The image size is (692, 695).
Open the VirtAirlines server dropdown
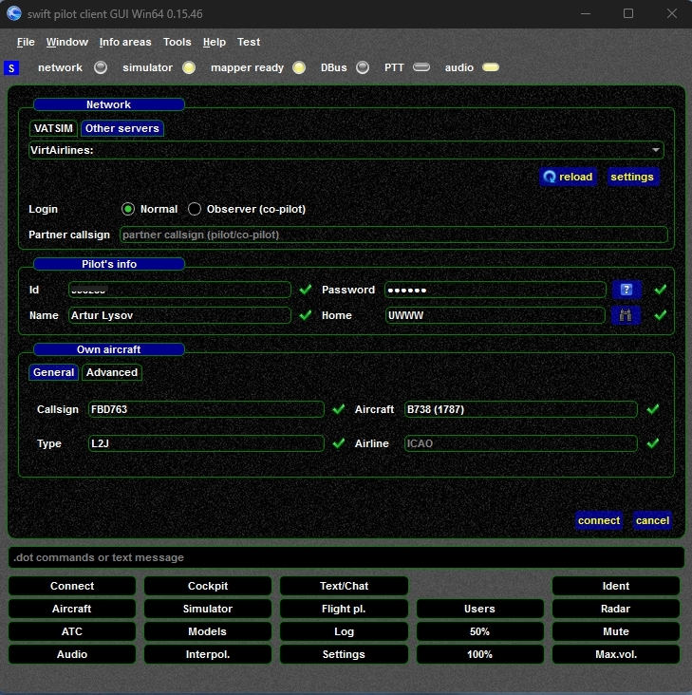(346, 150)
